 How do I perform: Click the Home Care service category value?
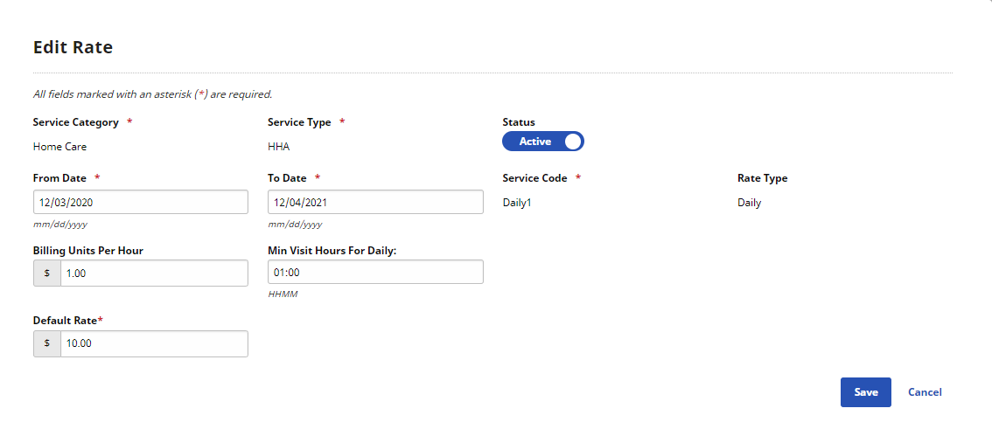(59, 148)
